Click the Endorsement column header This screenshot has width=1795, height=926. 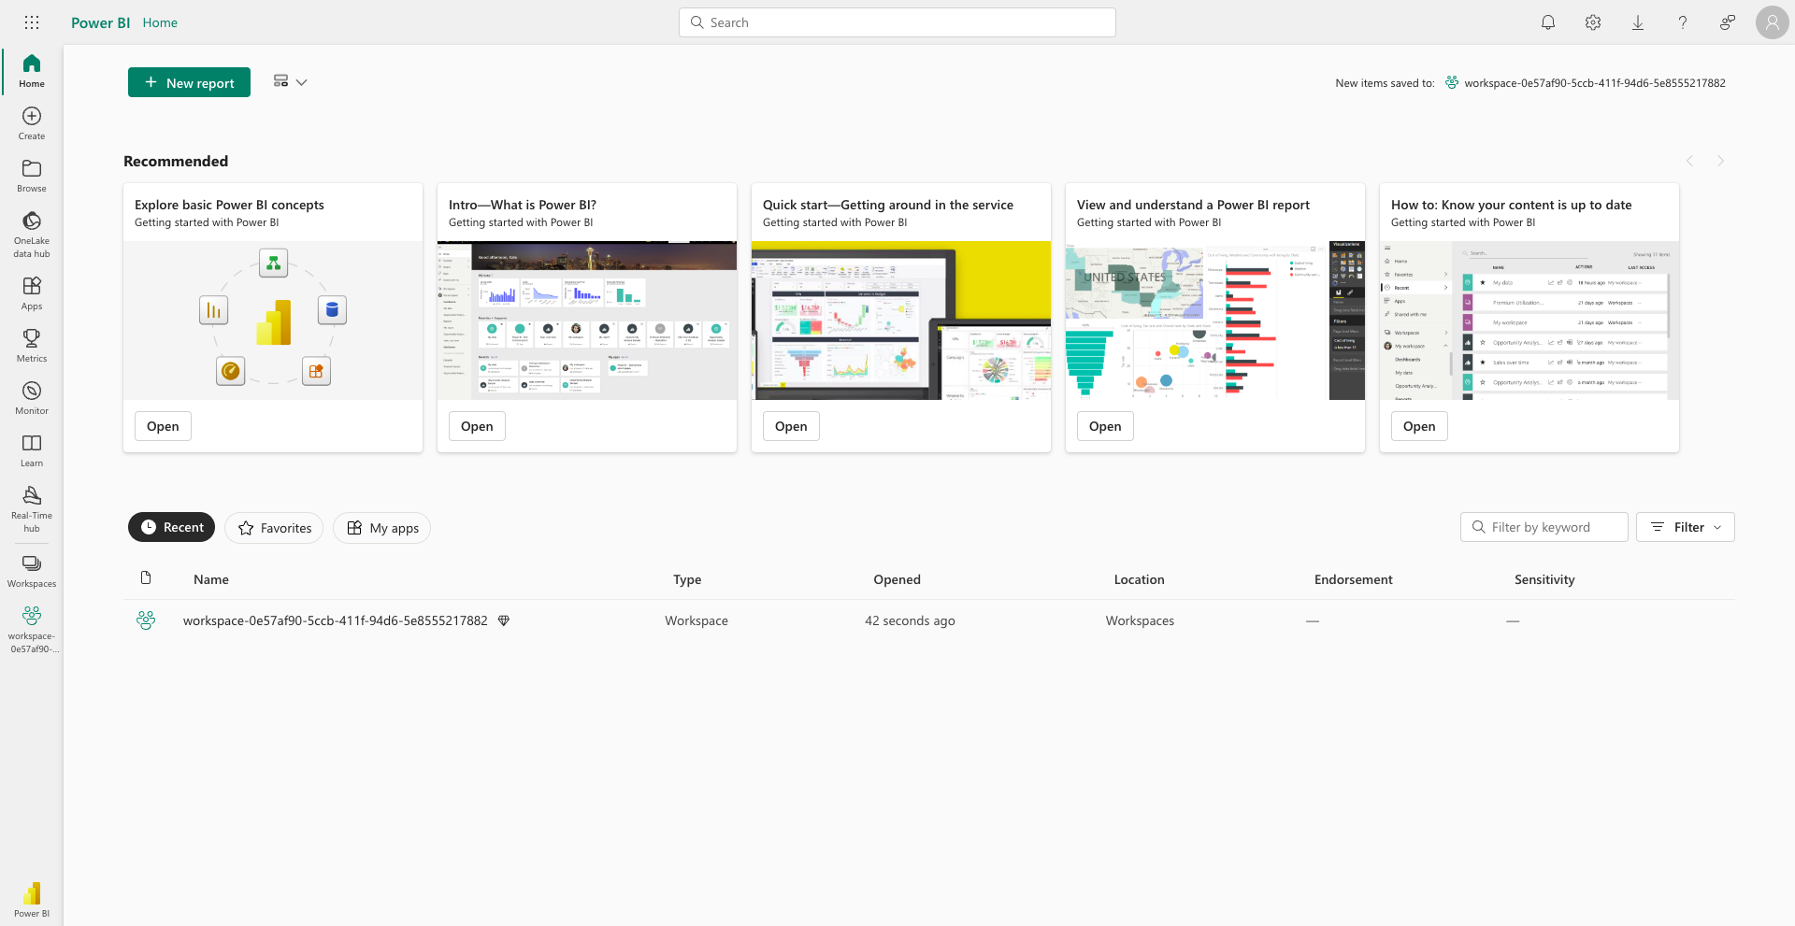(1354, 579)
